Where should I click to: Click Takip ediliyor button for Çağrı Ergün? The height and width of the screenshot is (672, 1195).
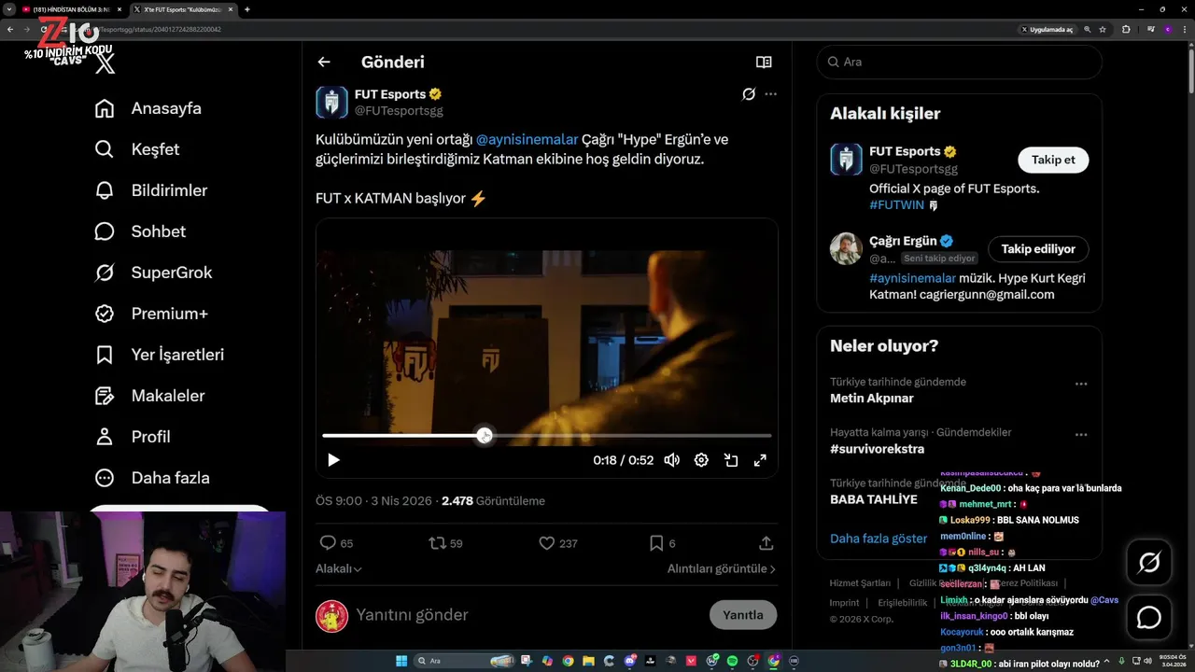point(1038,249)
